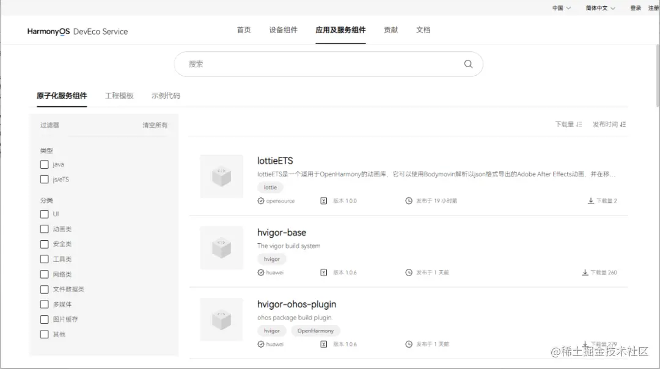660x369 pixels.
Task: Tick the 动画类 category checkbox
Action: 44,229
